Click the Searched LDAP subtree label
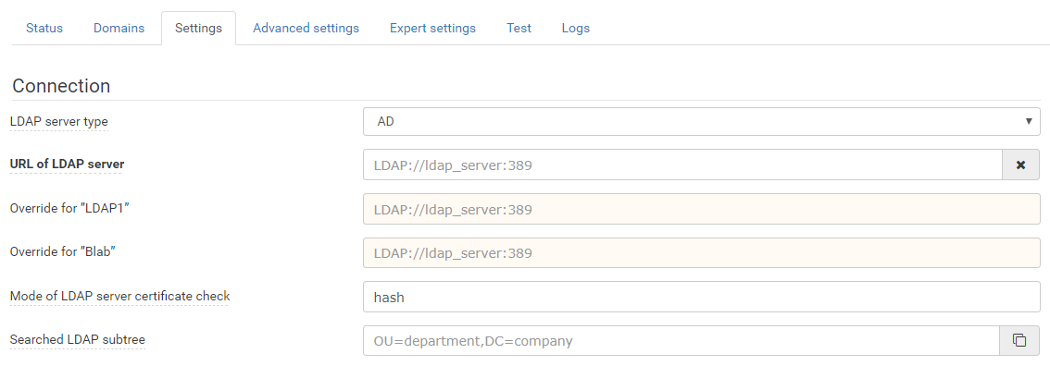Screen dimensions: 1050x366 tap(78, 339)
